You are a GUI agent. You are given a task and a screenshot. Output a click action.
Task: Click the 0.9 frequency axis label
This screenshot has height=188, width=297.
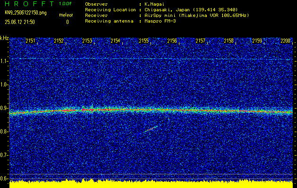click(x=4, y=108)
